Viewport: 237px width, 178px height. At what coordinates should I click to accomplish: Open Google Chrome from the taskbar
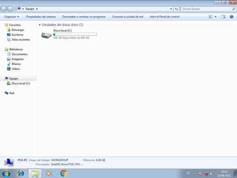coord(64,173)
